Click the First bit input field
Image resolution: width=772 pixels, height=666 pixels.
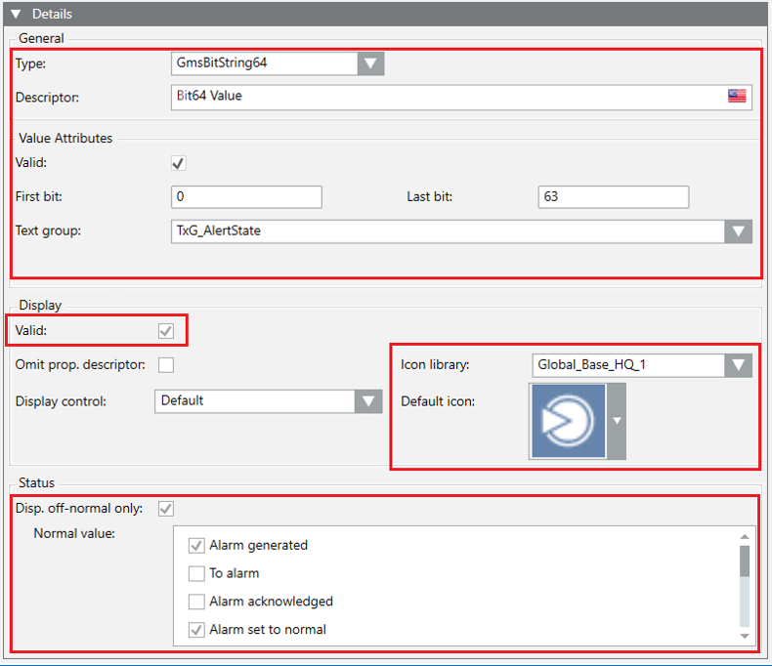coord(246,196)
